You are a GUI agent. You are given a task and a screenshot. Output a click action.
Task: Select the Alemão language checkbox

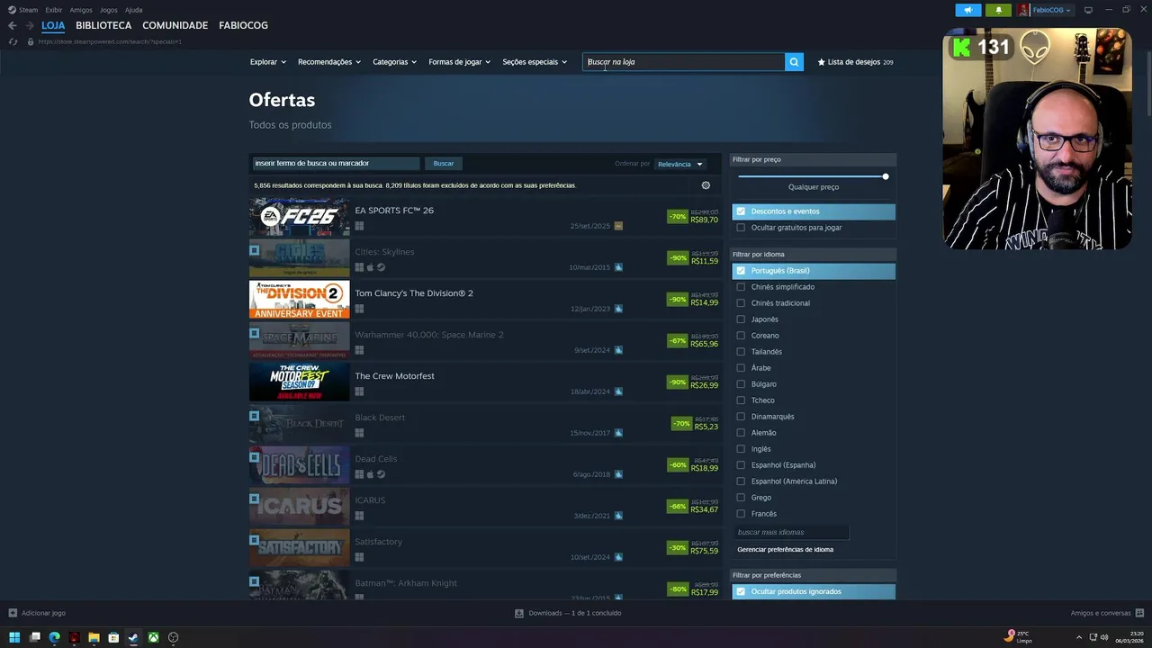(741, 433)
